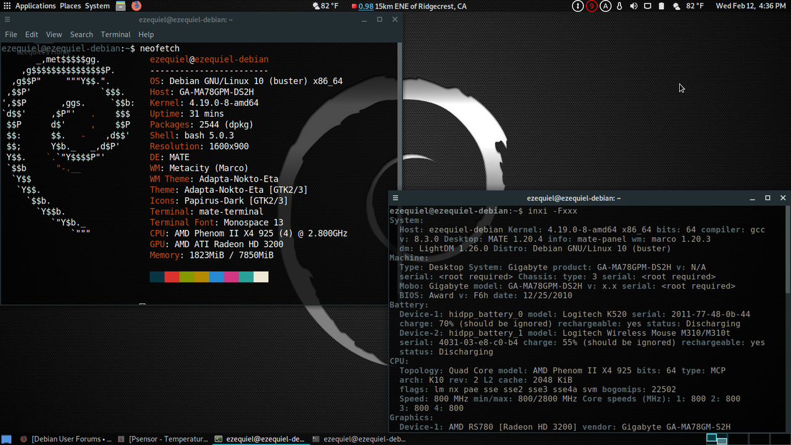Click 'Terminal Font: Monospace 13' line

[216, 222]
